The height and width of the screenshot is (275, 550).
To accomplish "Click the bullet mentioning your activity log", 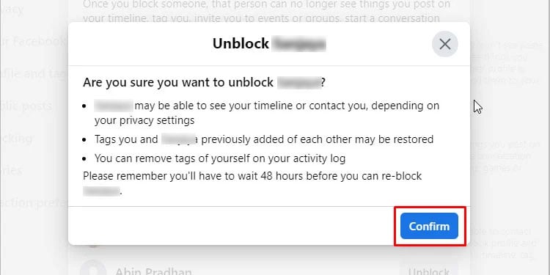I will (220, 158).
